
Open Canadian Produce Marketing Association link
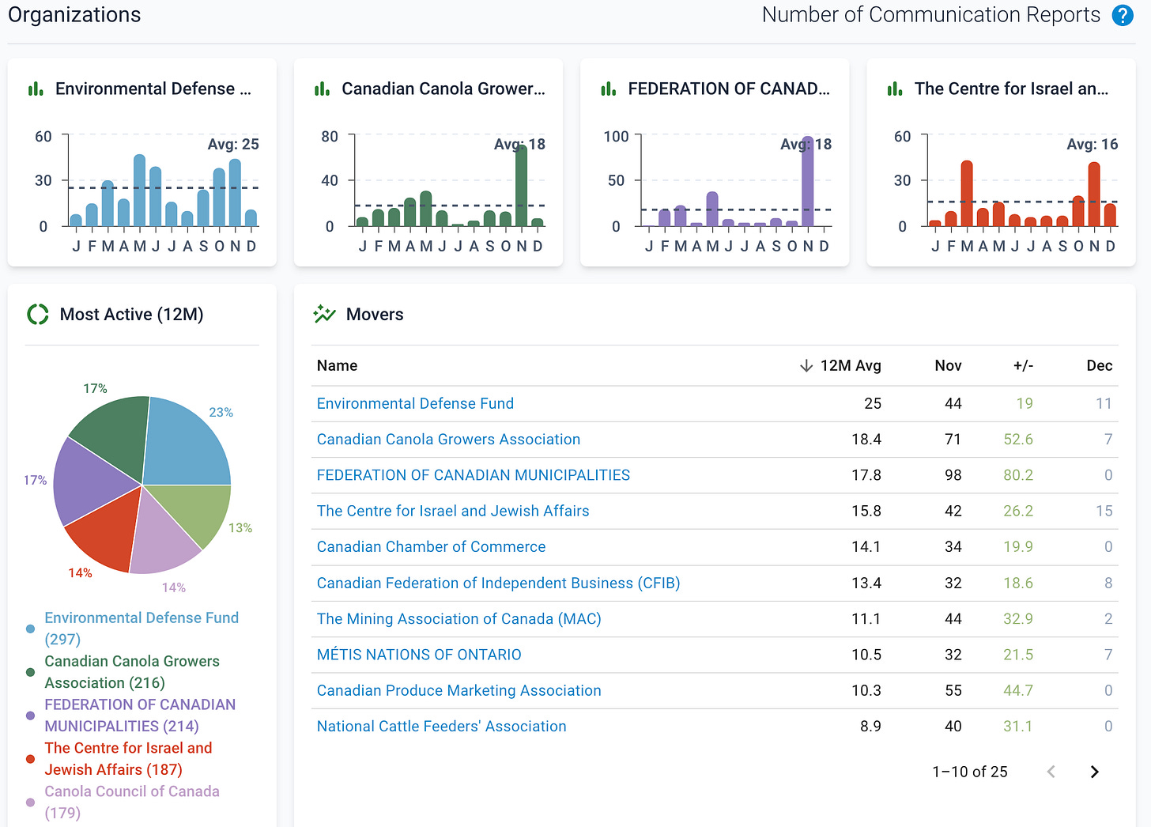pyautogui.click(x=459, y=690)
